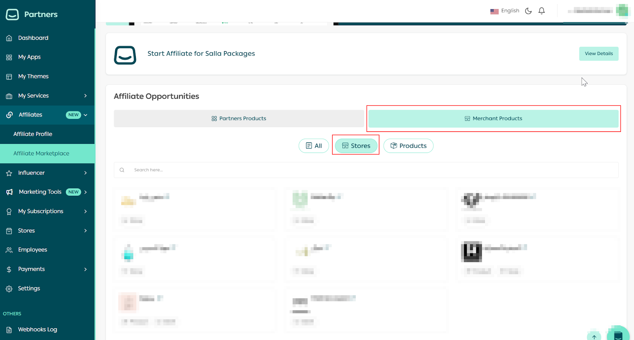Click the scroll-to-top arrow button
The width and height of the screenshot is (634, 340).
(594, 337)
